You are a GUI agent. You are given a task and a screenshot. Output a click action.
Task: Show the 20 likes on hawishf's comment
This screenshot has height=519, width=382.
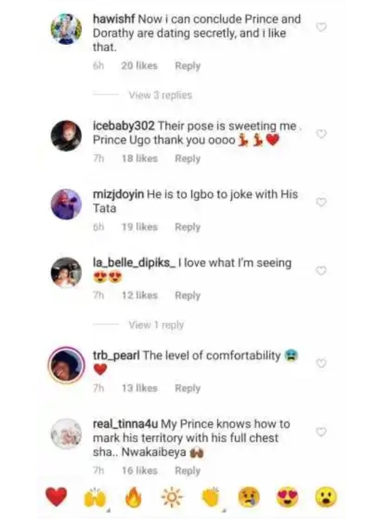[139, 65]
